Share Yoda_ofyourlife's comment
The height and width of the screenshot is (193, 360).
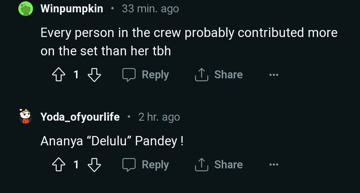tap(219, 165)
